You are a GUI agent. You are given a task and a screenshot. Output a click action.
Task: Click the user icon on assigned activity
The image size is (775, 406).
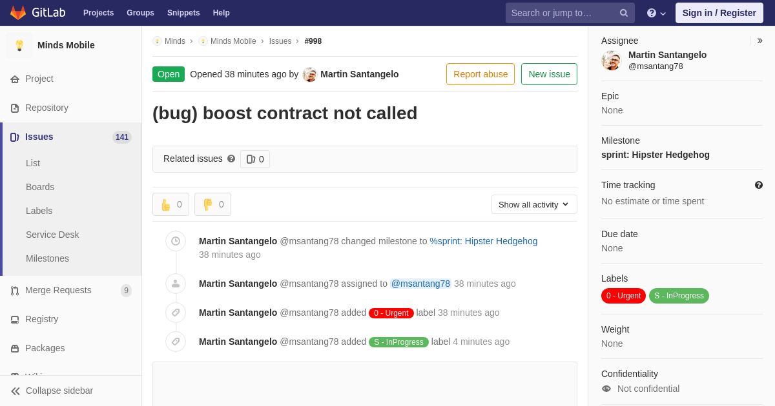(176, 284)
